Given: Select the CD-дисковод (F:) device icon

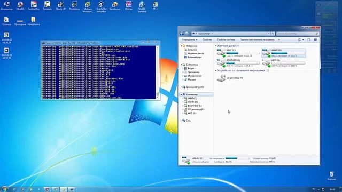Looking at the screenshot, I should click(221, 78).
